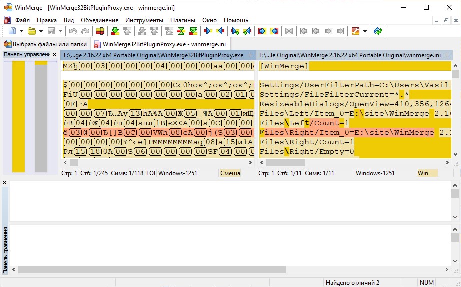
Task: Click scroll-down arrow of right file pane
Action: pyautogui.click(x=455, y=154)
